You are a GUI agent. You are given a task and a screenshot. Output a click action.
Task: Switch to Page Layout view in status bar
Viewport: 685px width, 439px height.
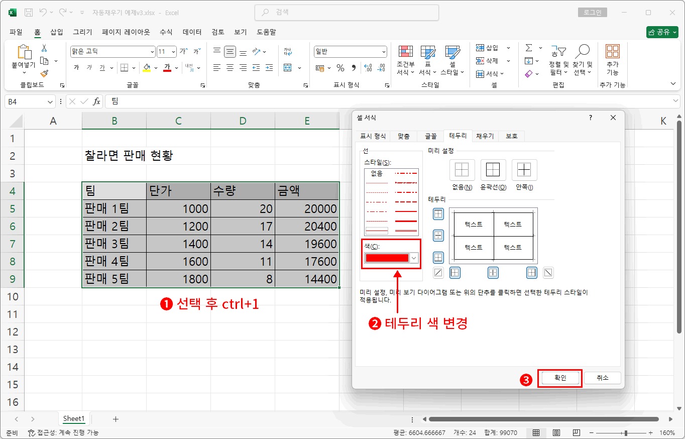click(556, 432)
